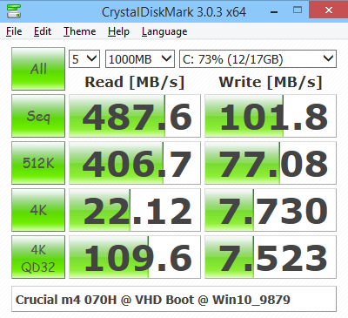
Task: Open the Help menu
Action: tap(118, 31)
